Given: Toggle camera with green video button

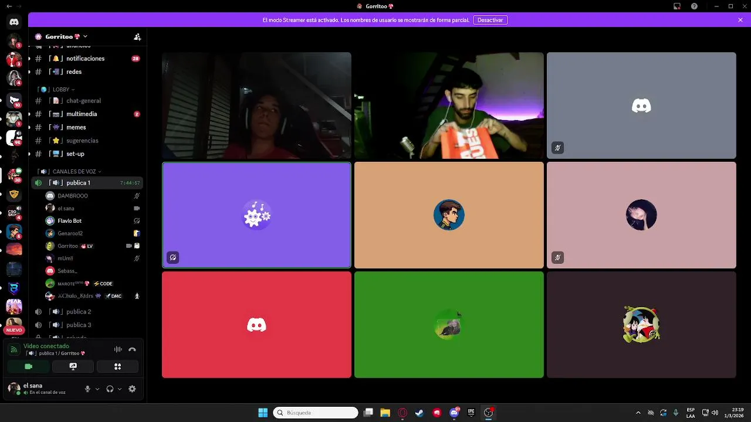Looking at the screenshot, I should (29, 366).
